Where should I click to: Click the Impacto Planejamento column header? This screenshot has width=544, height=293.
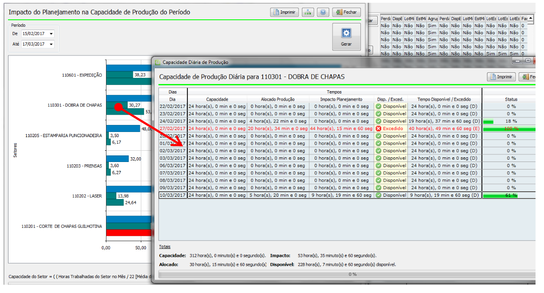tap(341, 100)
